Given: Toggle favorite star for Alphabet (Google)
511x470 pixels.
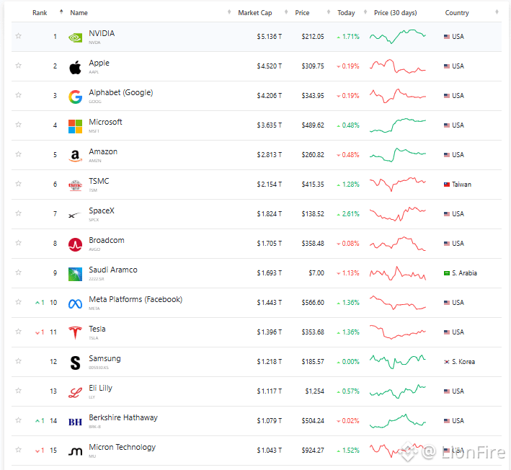Looking at the screenshot, I should coord(19,95).
